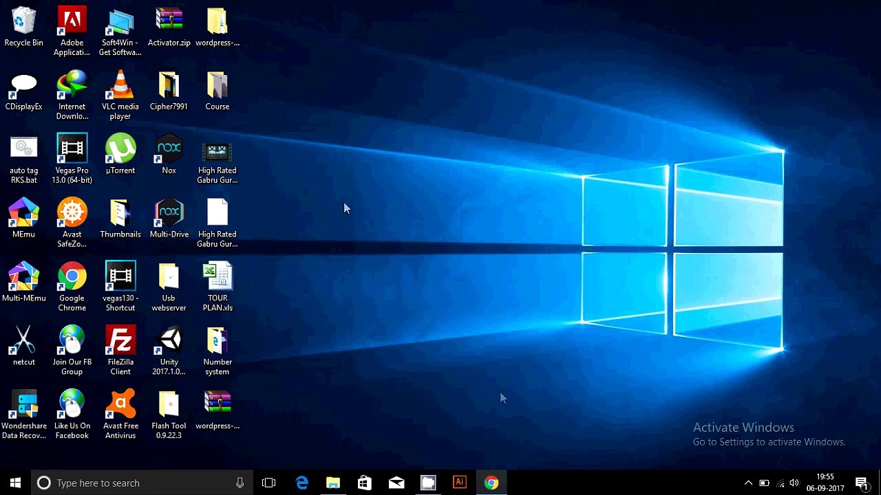Select the MEmu emulator icon
The width and height of the screenshot is (881, 495).
[x=23, y=219]
